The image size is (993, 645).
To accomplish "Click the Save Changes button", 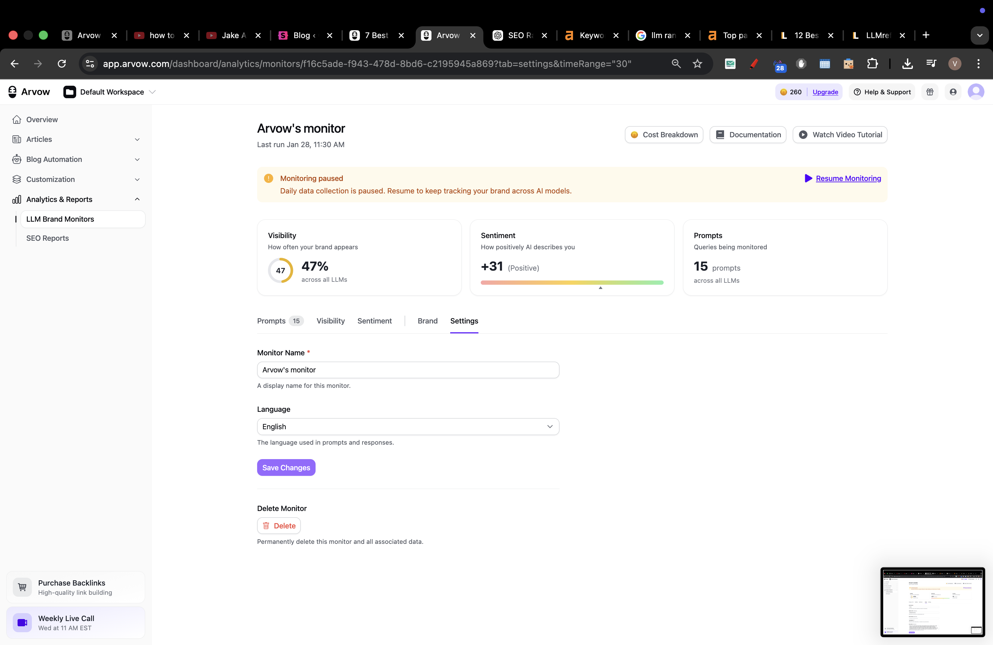I will point(286,468).
